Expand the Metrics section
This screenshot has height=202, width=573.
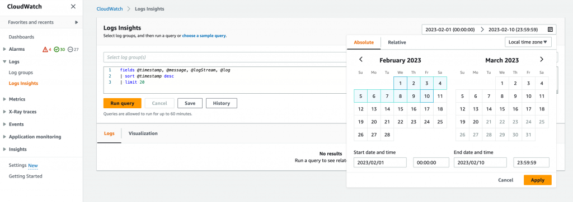[4, 99]
